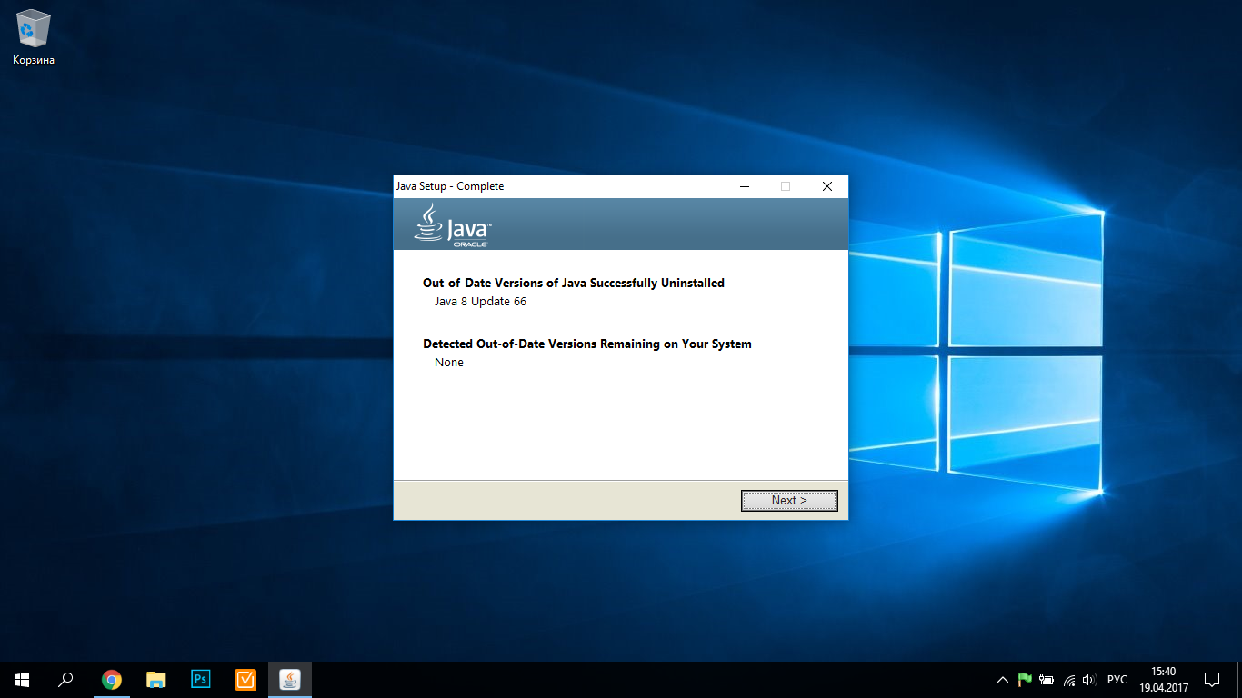Image resolution: width=1242 pixels, height=698 pixels.
Task: Click the green flag tray icon
Action: point(1025,679)
